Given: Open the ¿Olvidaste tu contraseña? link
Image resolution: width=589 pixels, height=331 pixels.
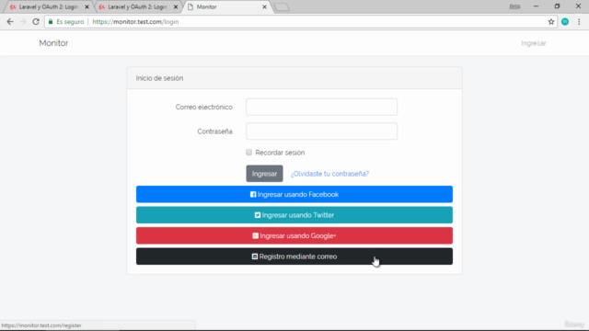Looking at the screenshot, I should 329,174.
